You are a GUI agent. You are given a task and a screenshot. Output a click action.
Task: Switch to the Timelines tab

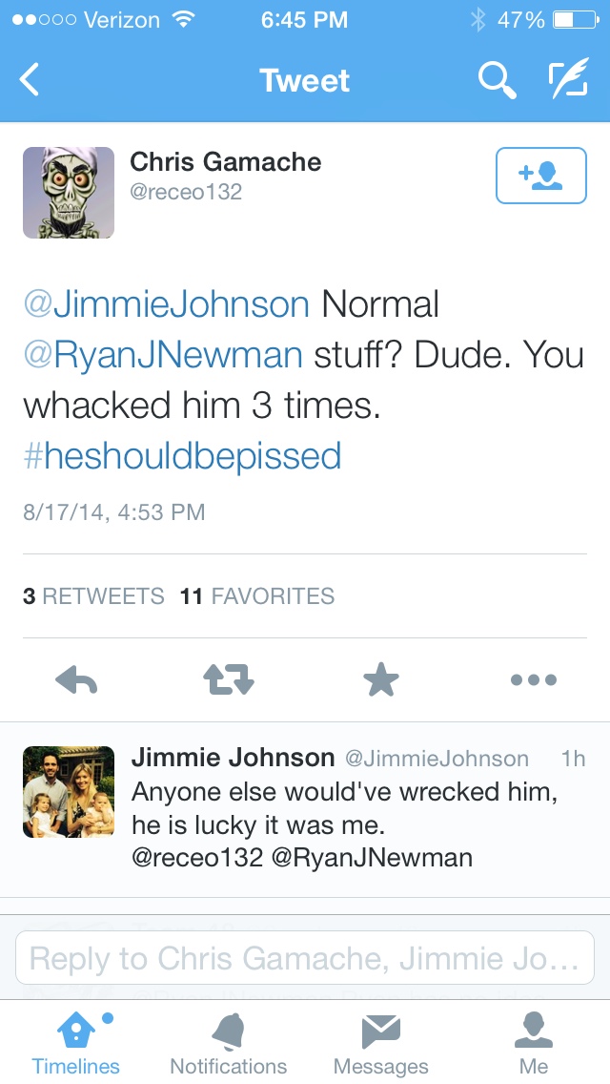[x=76, y=1043]
